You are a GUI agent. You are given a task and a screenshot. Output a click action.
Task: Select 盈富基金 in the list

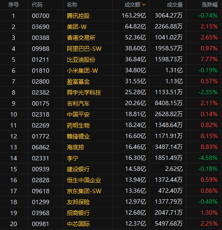coord(78,81)
